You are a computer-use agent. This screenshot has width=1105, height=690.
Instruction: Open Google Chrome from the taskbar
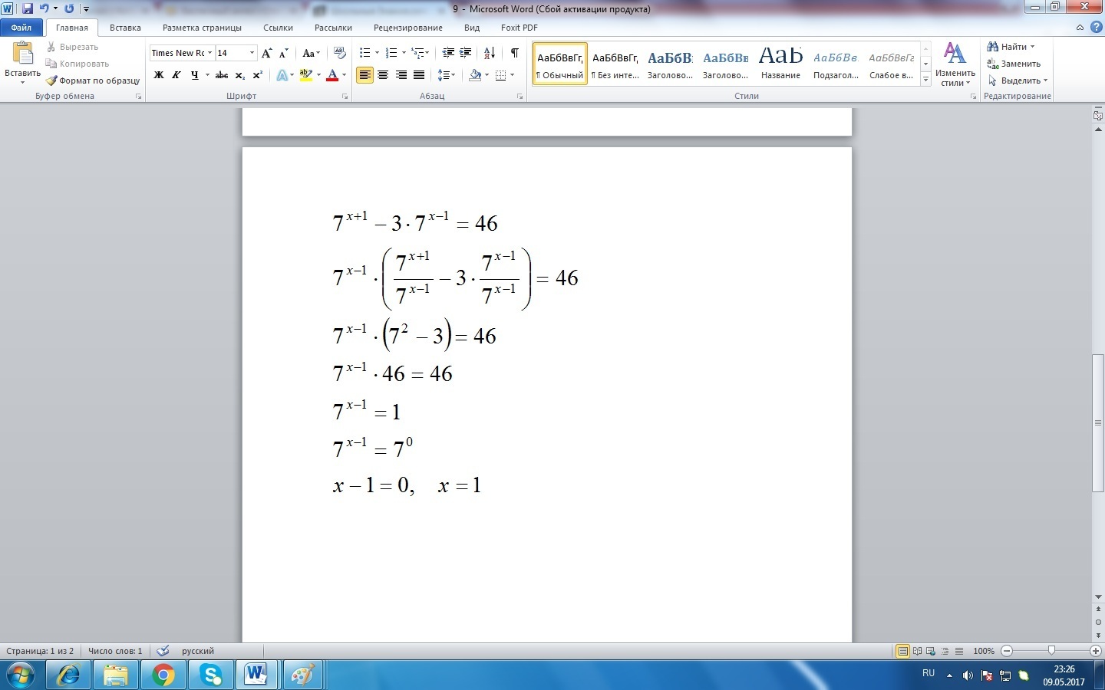click(163, 675)
